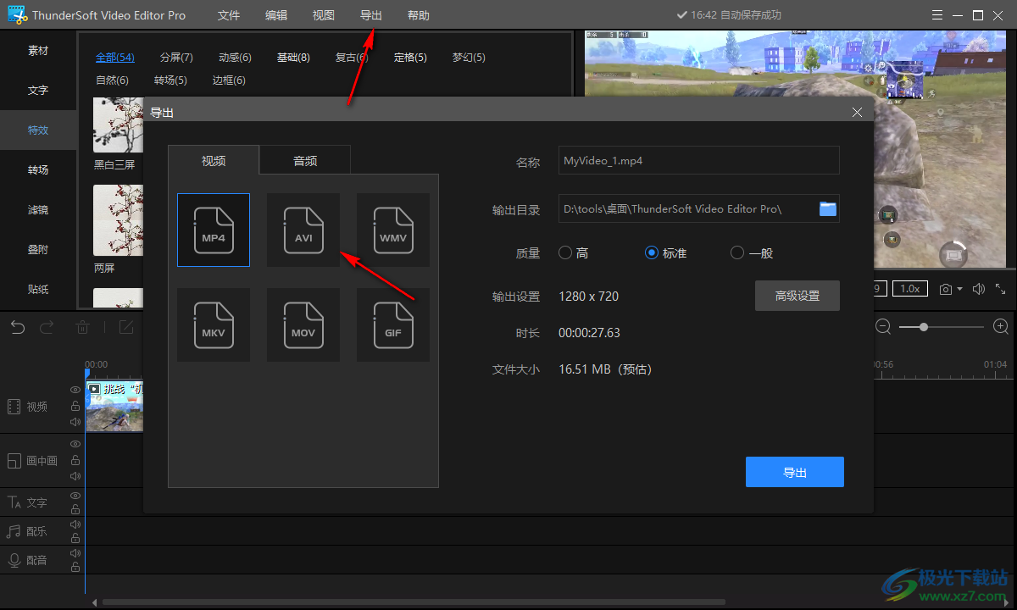
Task: Filter effects by 动感(6) category
Action: point(235,58)
